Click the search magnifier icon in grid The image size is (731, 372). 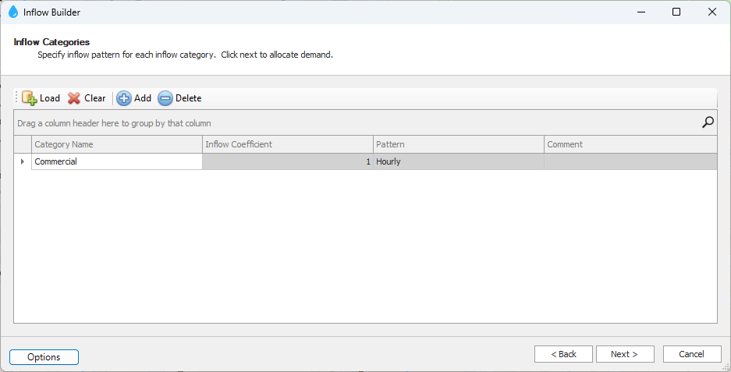click(x=708, y=122)
